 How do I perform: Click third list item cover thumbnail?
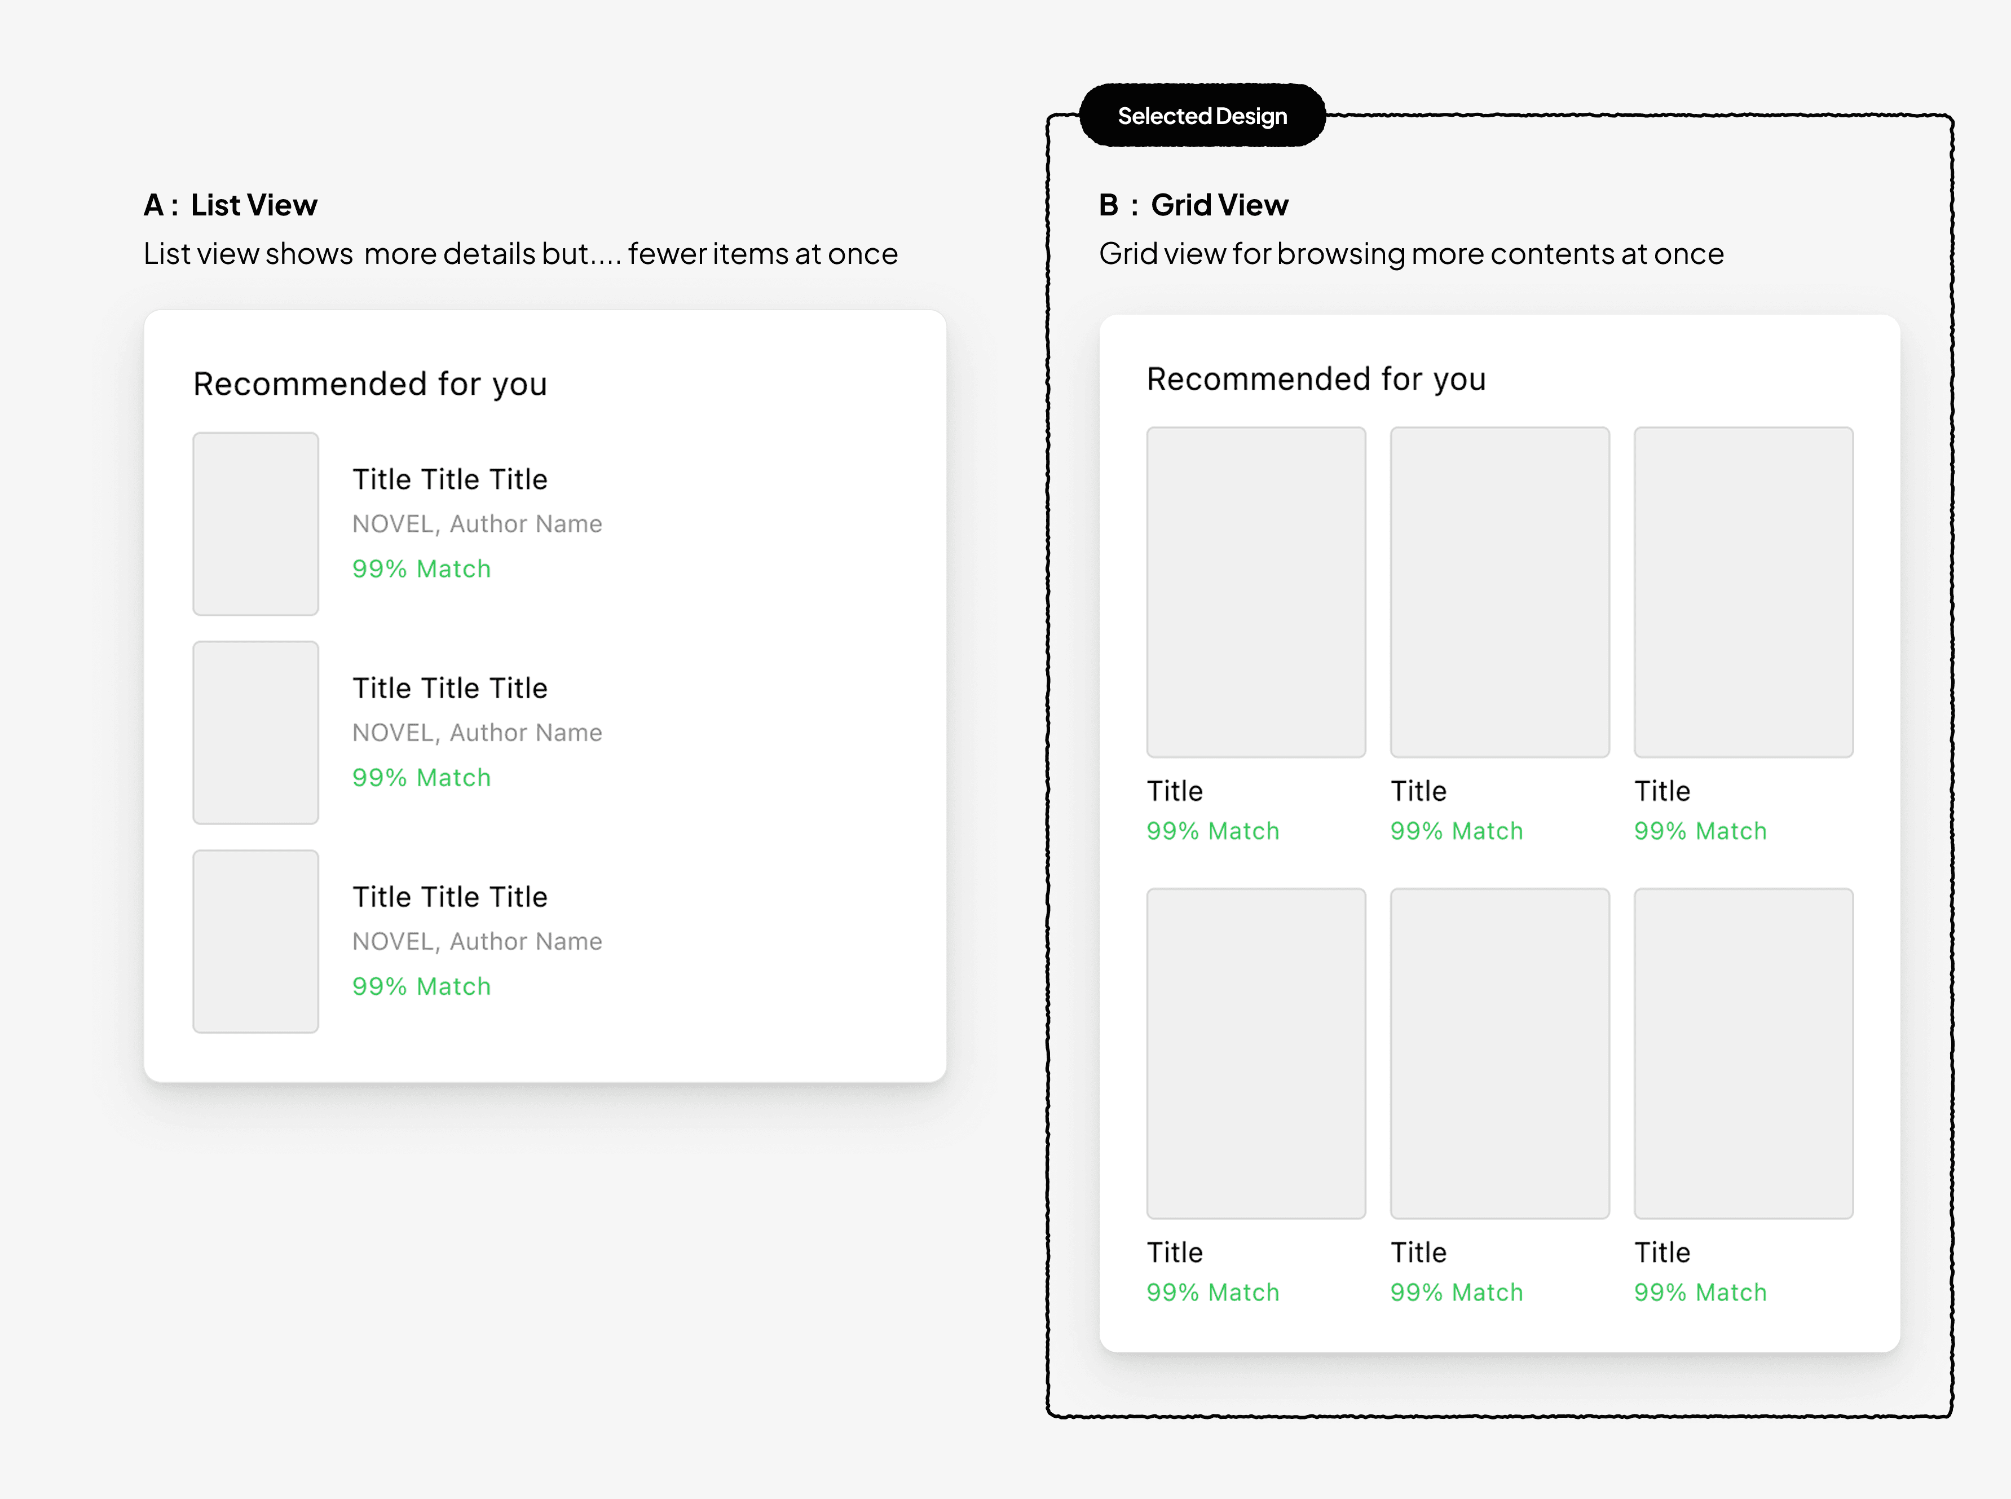click(x=256, y=941)
